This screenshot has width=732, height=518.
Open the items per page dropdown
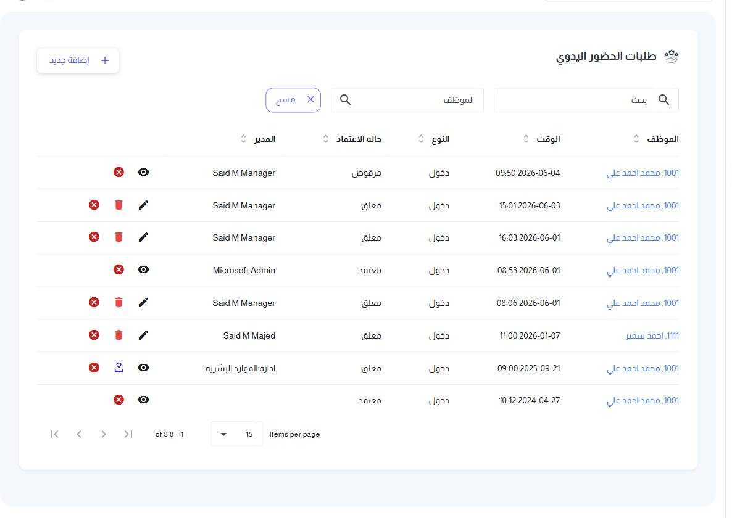click(x=236, y=434)
